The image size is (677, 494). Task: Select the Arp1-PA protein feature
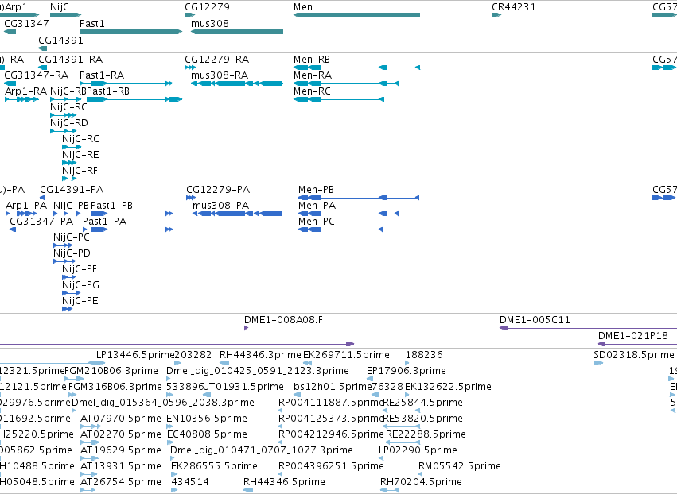[21, 214]
